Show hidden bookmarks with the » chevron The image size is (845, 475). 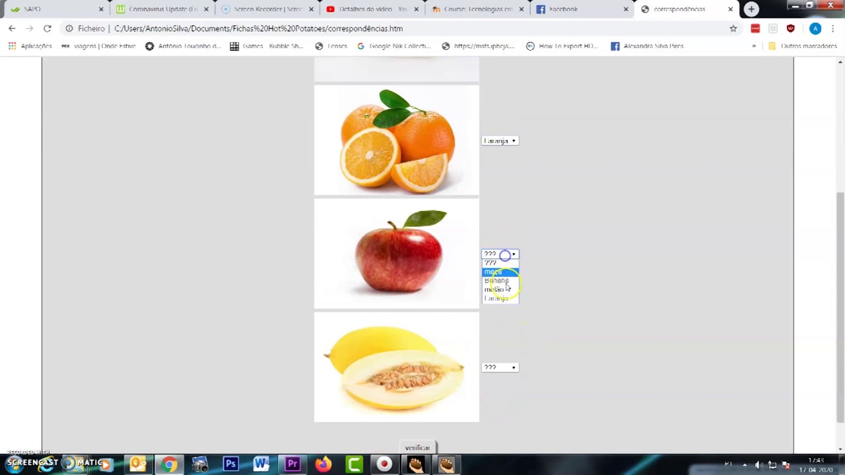pyautogui.click(x=754, y=46)
